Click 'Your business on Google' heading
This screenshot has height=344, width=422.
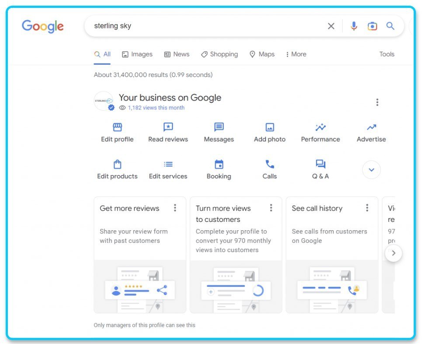170,98
